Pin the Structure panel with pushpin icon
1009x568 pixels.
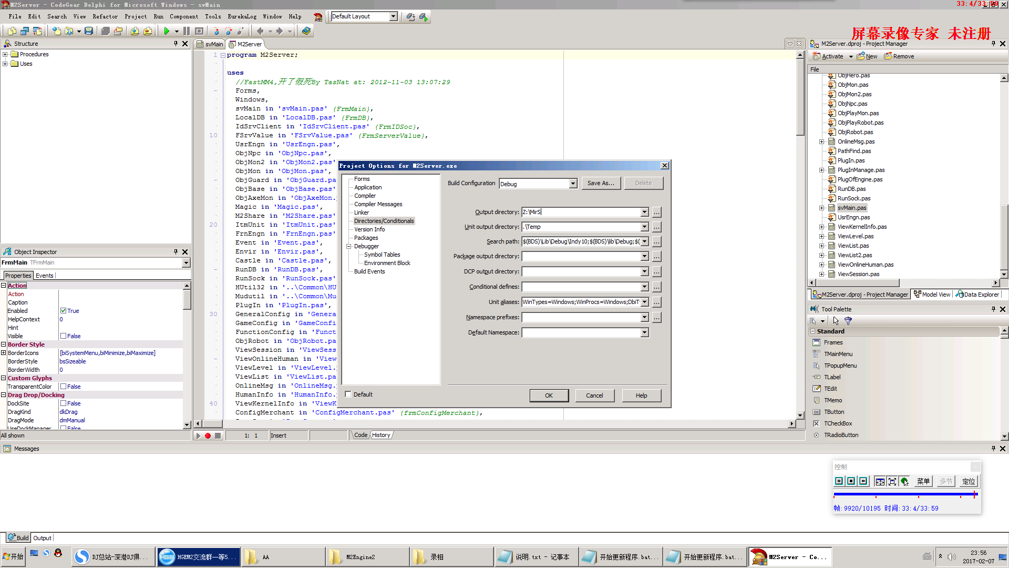click(x=176, y=44)
